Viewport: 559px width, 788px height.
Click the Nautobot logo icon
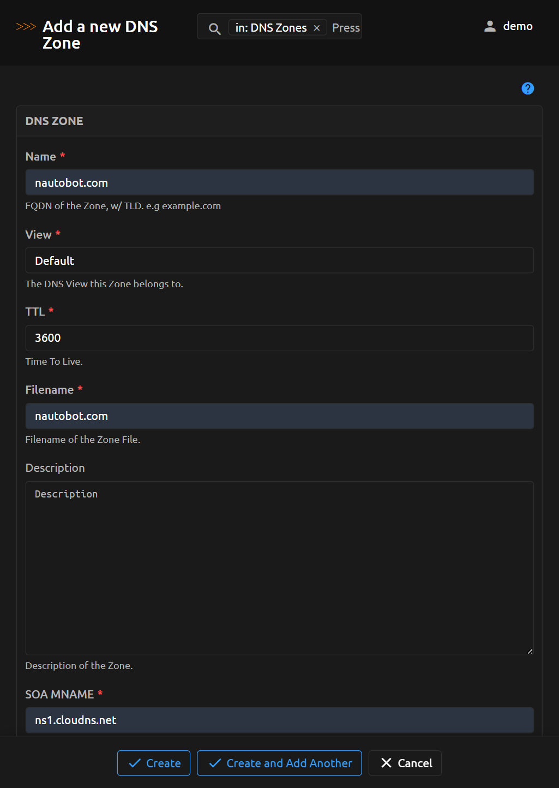26,25
